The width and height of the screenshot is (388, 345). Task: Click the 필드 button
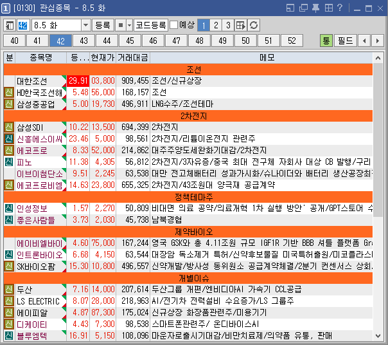(346, 41)
